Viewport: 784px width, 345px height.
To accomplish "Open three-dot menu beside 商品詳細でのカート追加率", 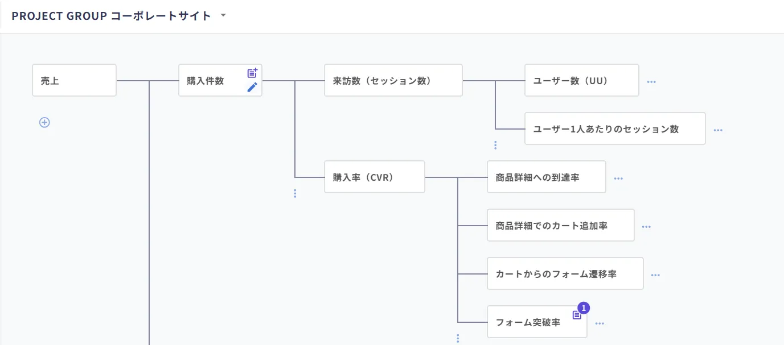I will pos(646,227).
